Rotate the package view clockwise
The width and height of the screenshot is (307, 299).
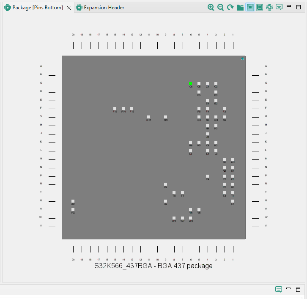[x=230, y=8]
